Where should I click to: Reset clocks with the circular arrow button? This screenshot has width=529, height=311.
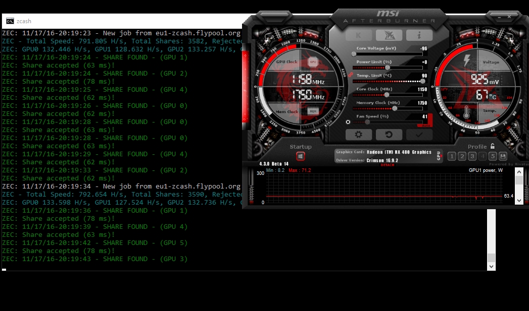click(x=389, y=135)
